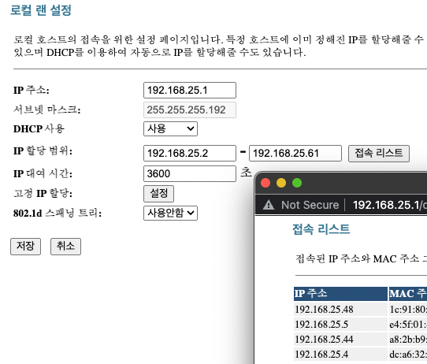Open the 접속 리스트 button

point(378,154)
